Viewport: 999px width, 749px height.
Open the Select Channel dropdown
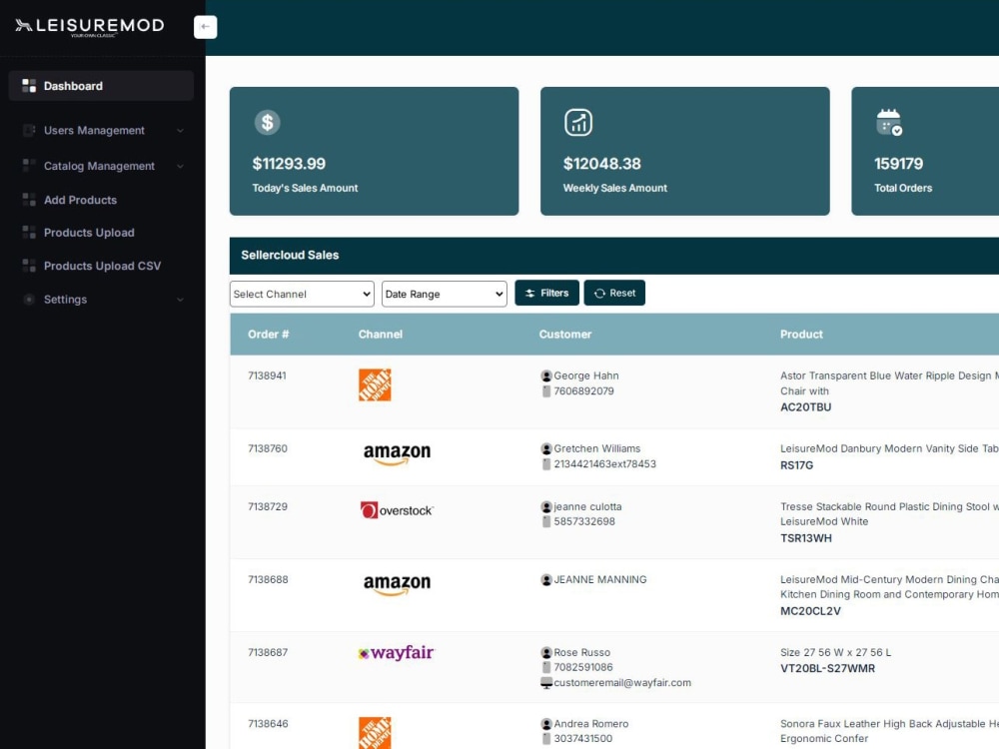click(302, 294)
